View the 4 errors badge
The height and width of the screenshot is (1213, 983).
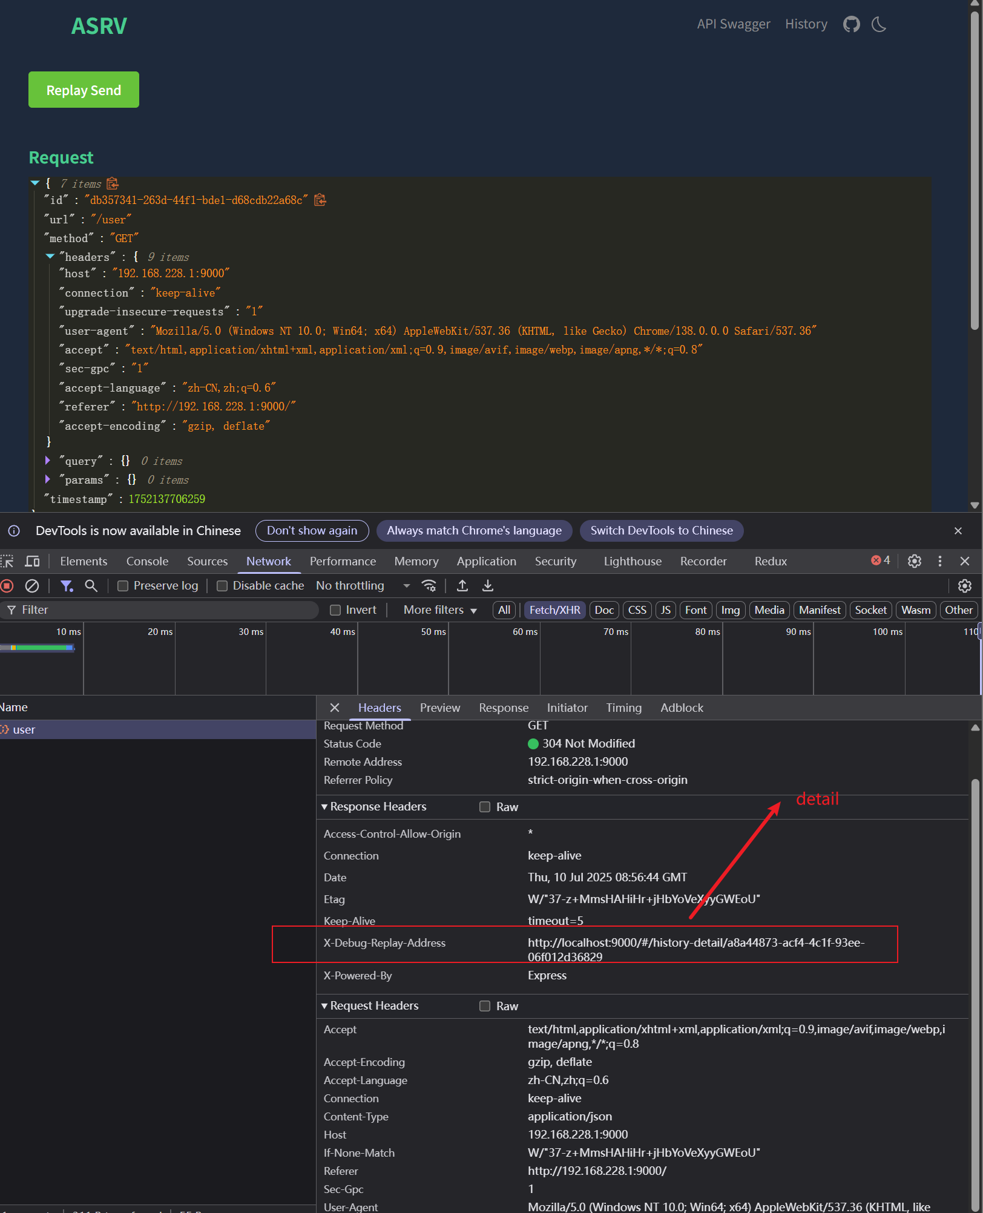pyautogui.click(x=881, y=560)
